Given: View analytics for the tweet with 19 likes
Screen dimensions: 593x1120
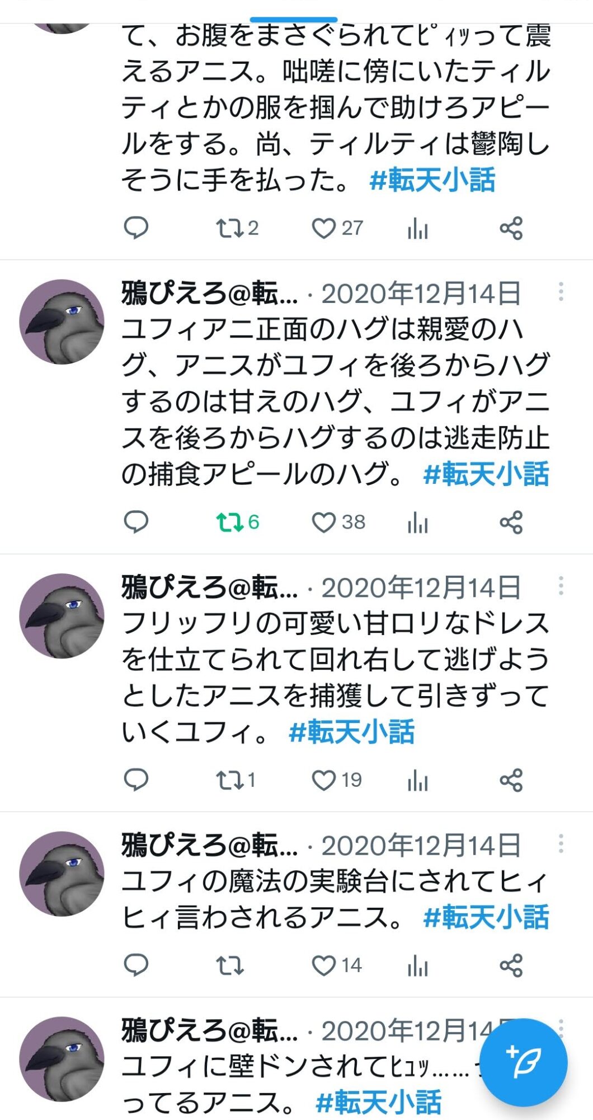Looking at the screenshot, I should [418, 780].
